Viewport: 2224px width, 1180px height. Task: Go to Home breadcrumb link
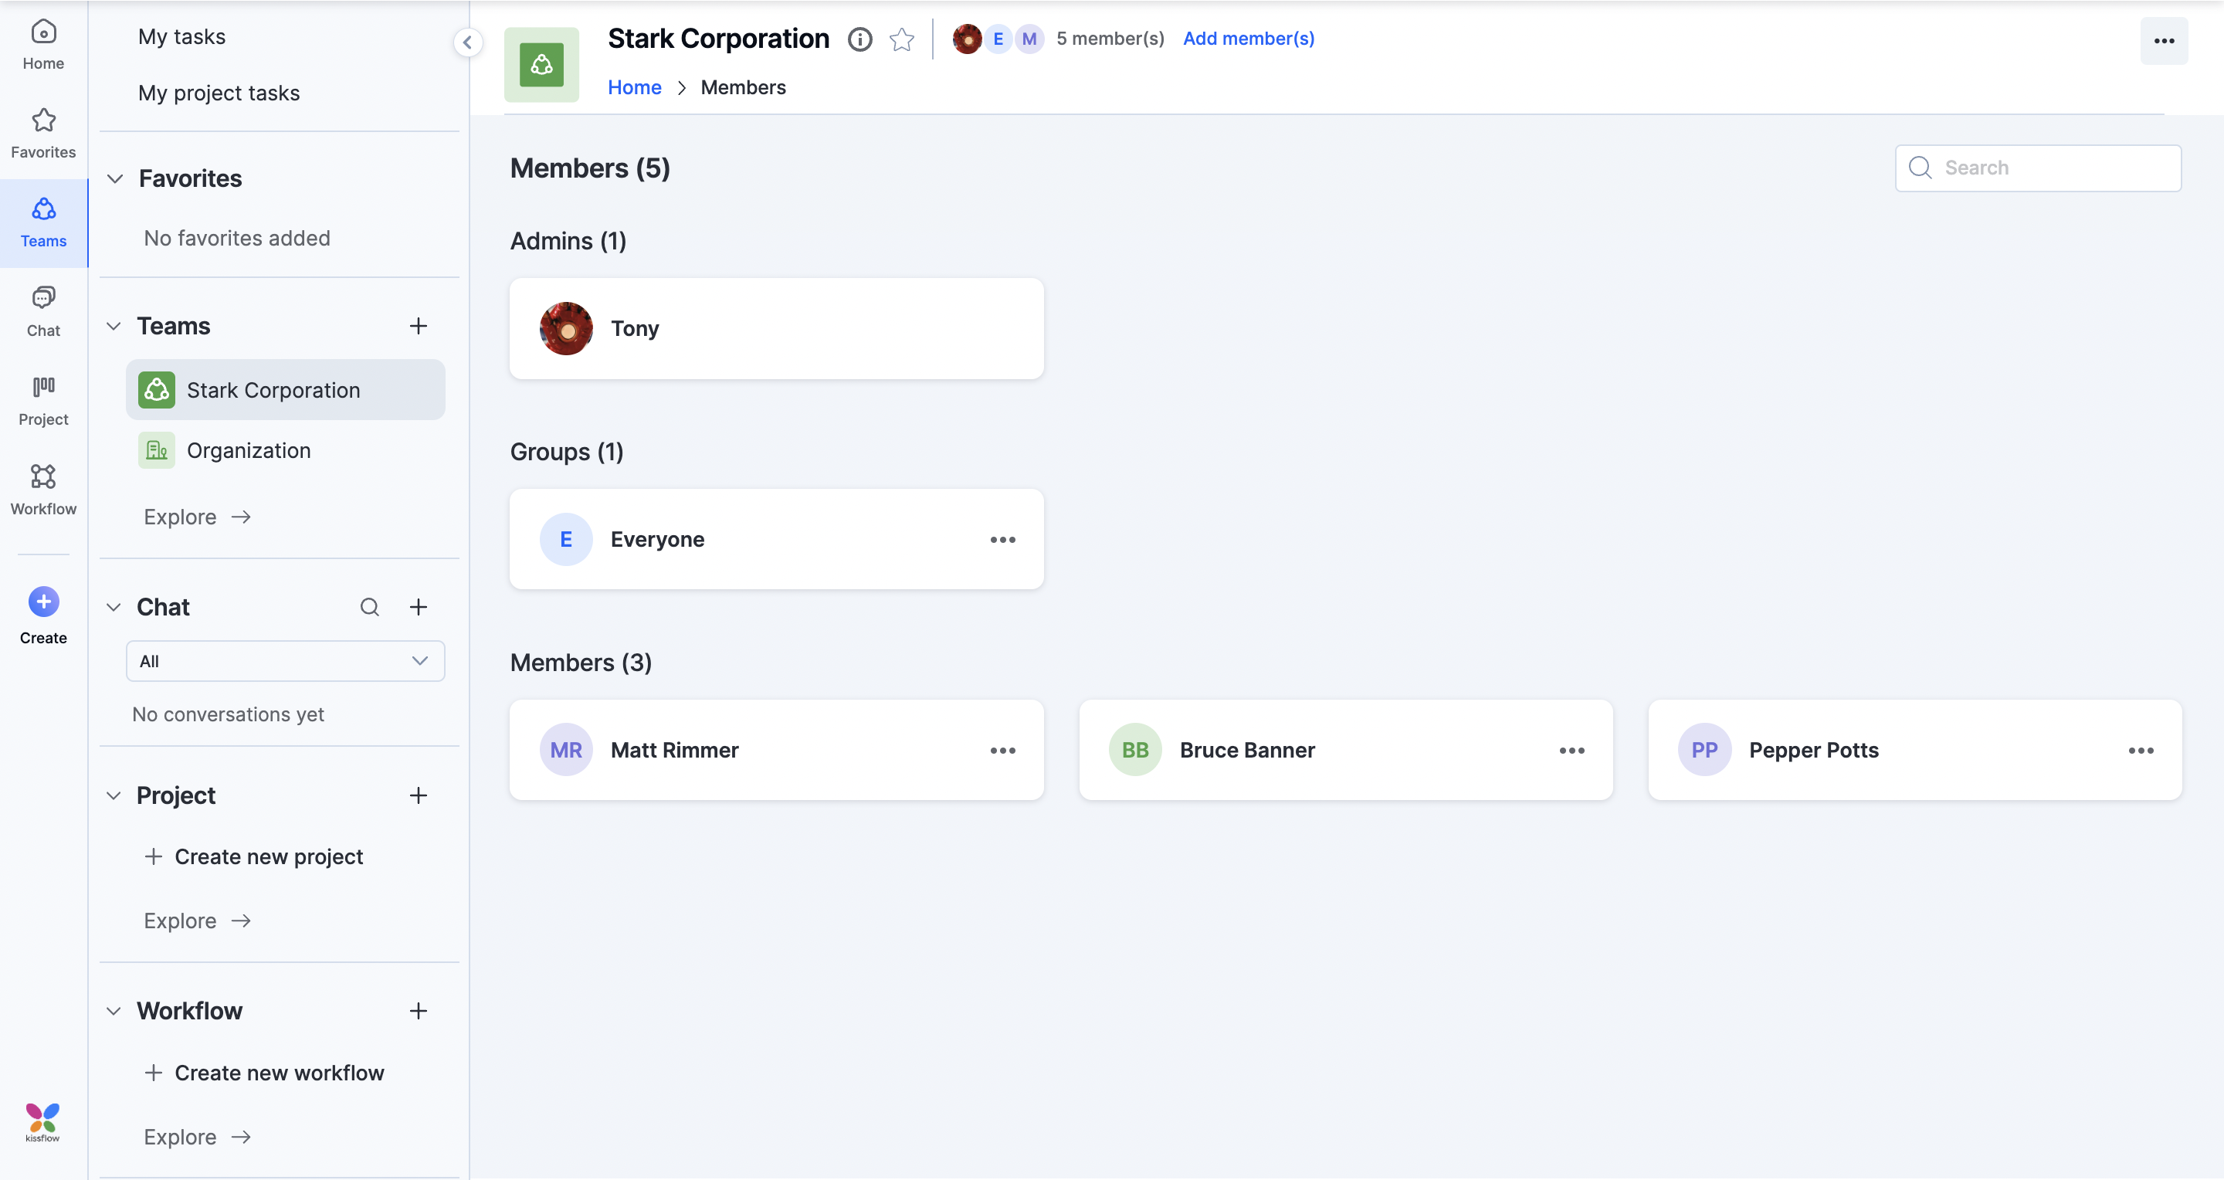coord(634,87)
